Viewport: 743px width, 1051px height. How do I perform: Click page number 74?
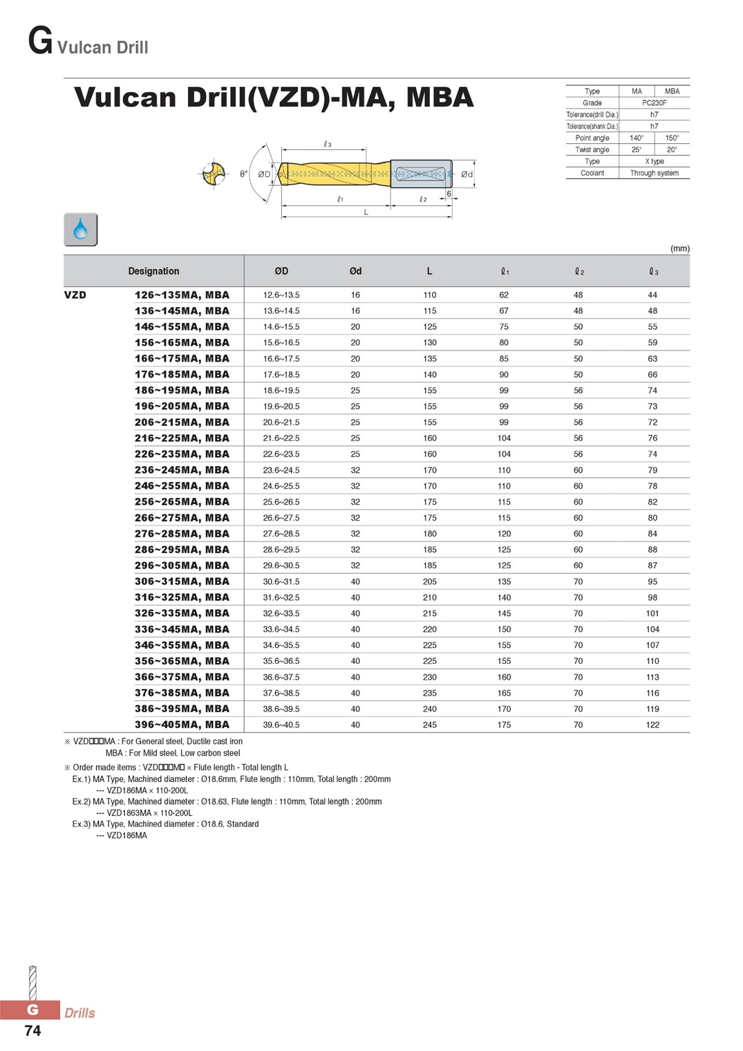32,1031
